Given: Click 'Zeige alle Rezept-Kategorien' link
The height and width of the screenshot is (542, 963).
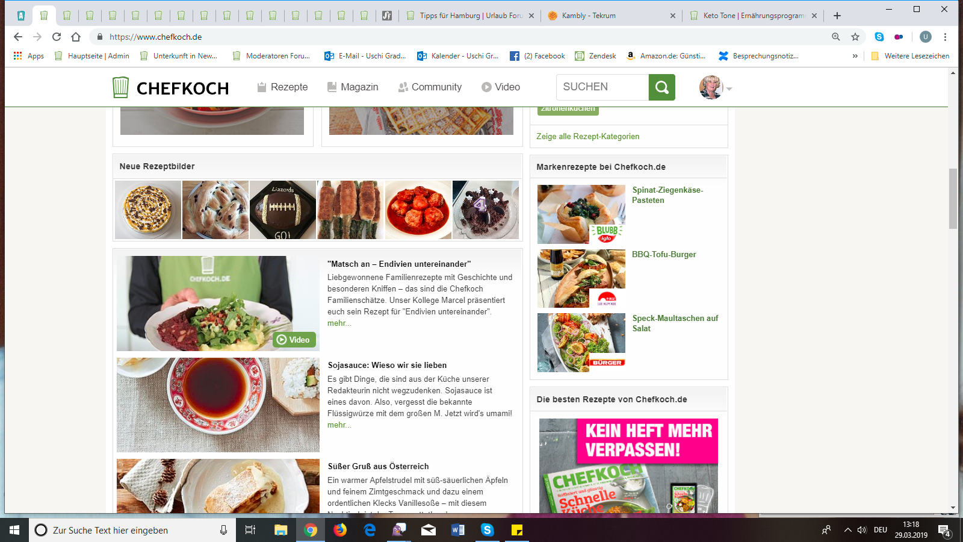Looking at the screenshot, I should click(x=587, y=137).
